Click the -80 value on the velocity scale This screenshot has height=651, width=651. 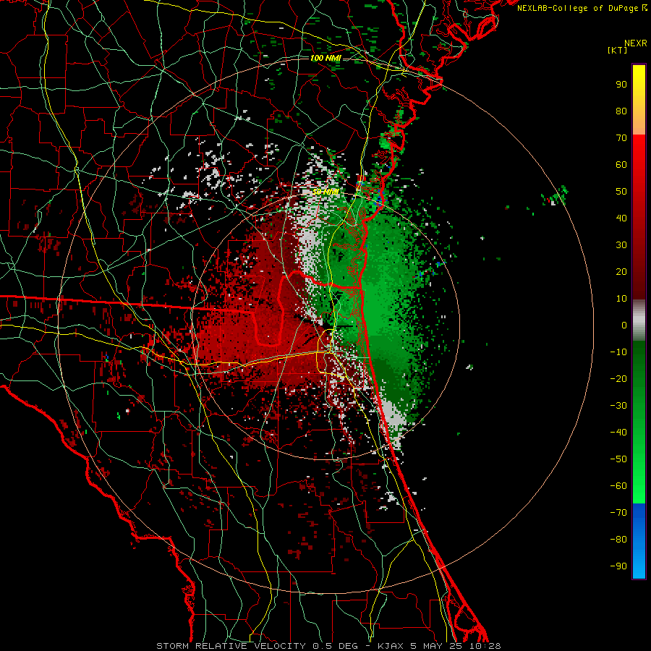pos(618,540)
